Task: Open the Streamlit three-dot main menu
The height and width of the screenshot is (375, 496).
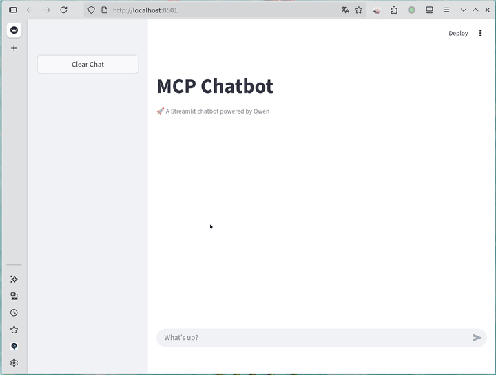Action: pyautogui.click(x=480, y=33)
